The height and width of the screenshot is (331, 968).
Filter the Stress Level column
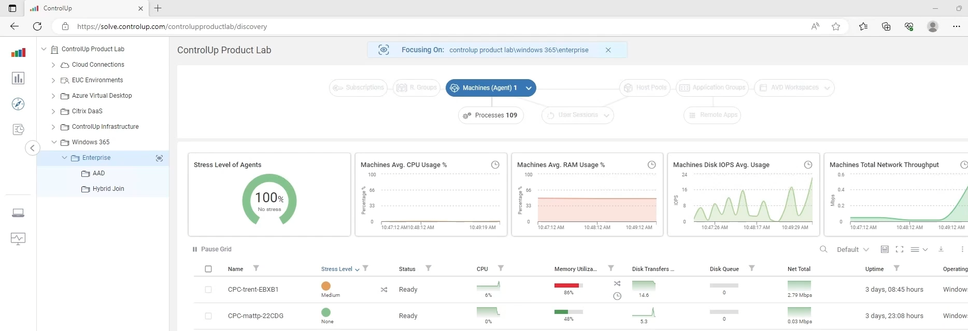(365, 268)
